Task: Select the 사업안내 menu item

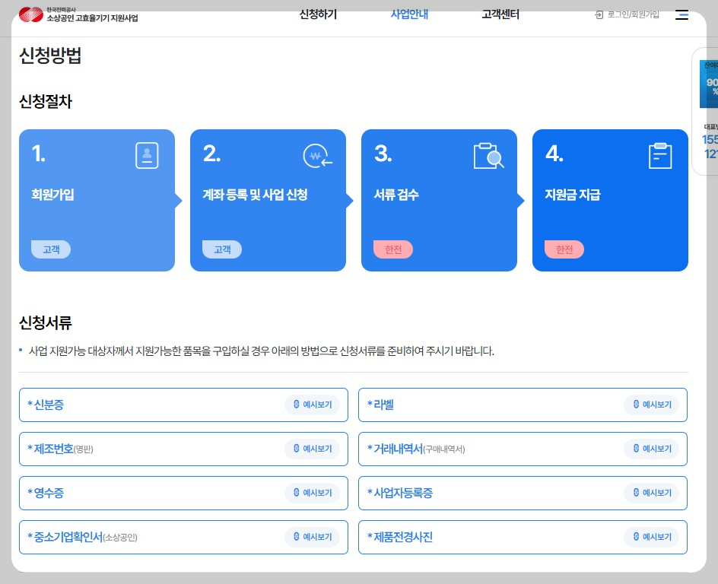Action: (409, 14)
